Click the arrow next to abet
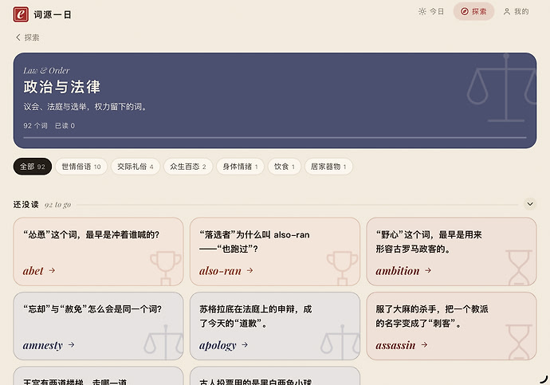550x385 pixels. (x=52, y=270)
